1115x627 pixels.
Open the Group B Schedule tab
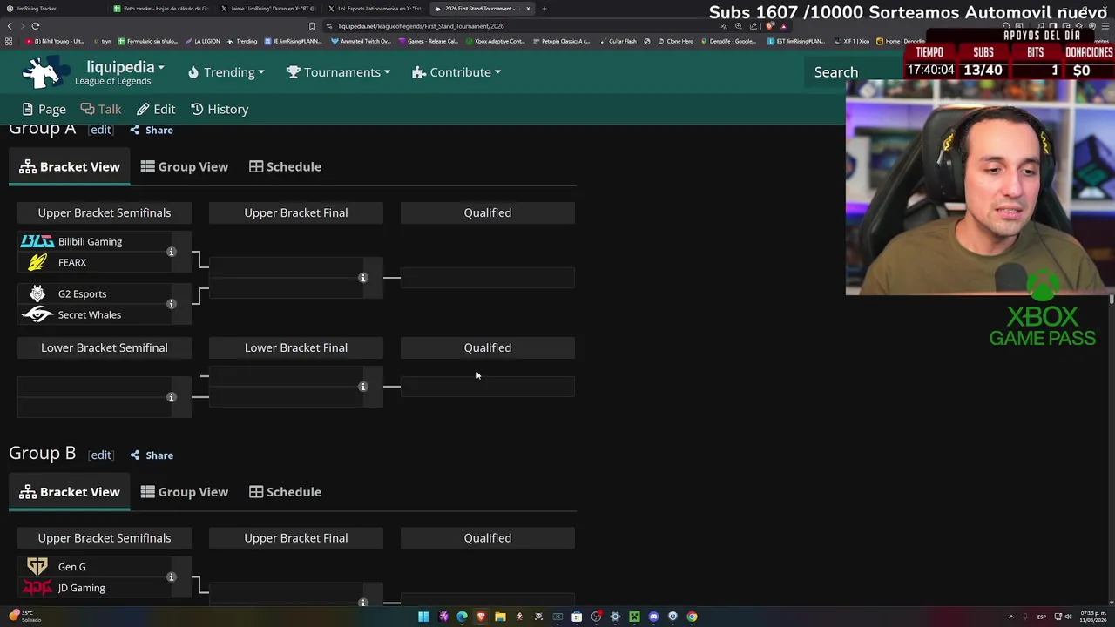[285, 492]
